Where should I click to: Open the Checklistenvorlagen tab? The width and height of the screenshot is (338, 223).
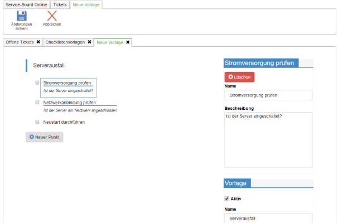click(65, 42)
